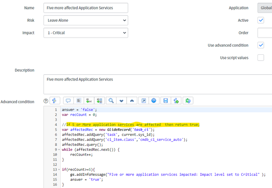272x188 pixels.
Task: Click the save floppy disk icon
Action: (x=165, y=101)
